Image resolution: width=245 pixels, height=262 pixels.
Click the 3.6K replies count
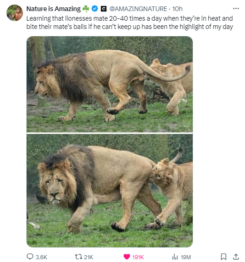pos(41,257)
